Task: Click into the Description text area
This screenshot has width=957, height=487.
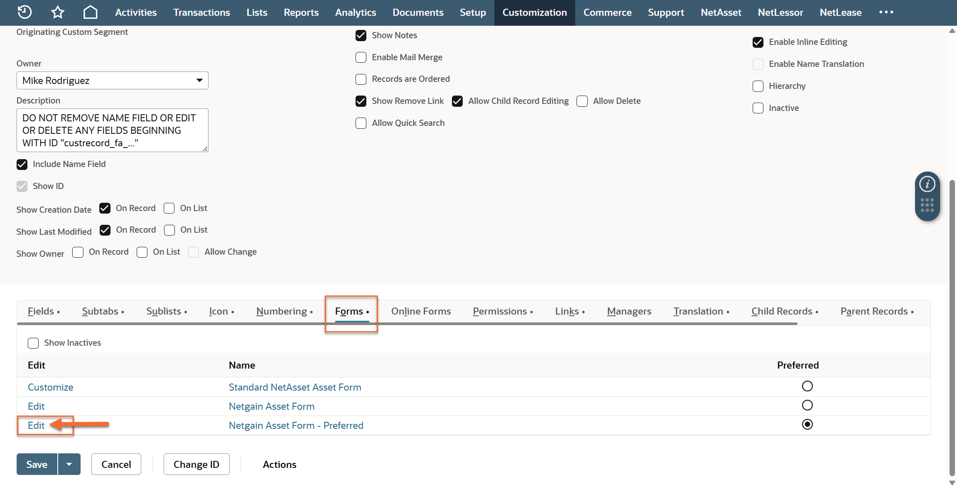Action: [112, 130]
